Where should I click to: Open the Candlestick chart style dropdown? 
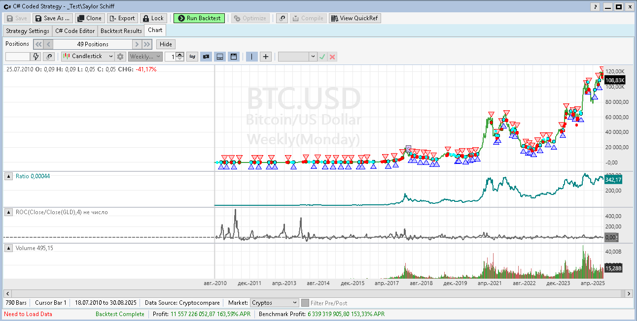point(88,57)
